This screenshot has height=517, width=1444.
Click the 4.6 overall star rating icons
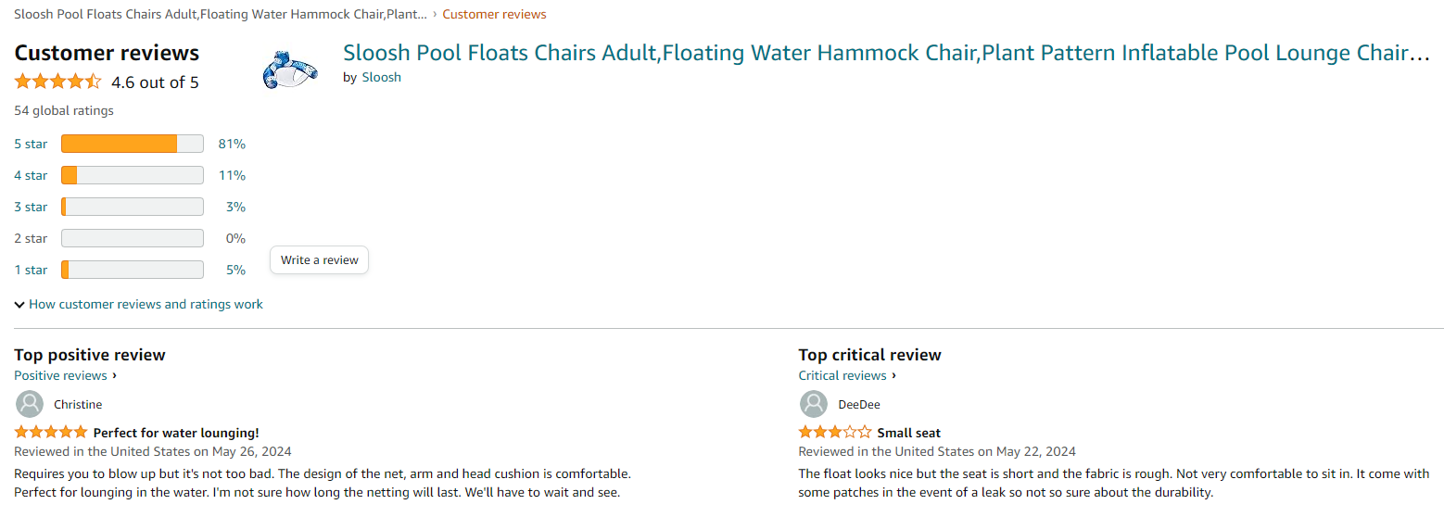(57, 82)
